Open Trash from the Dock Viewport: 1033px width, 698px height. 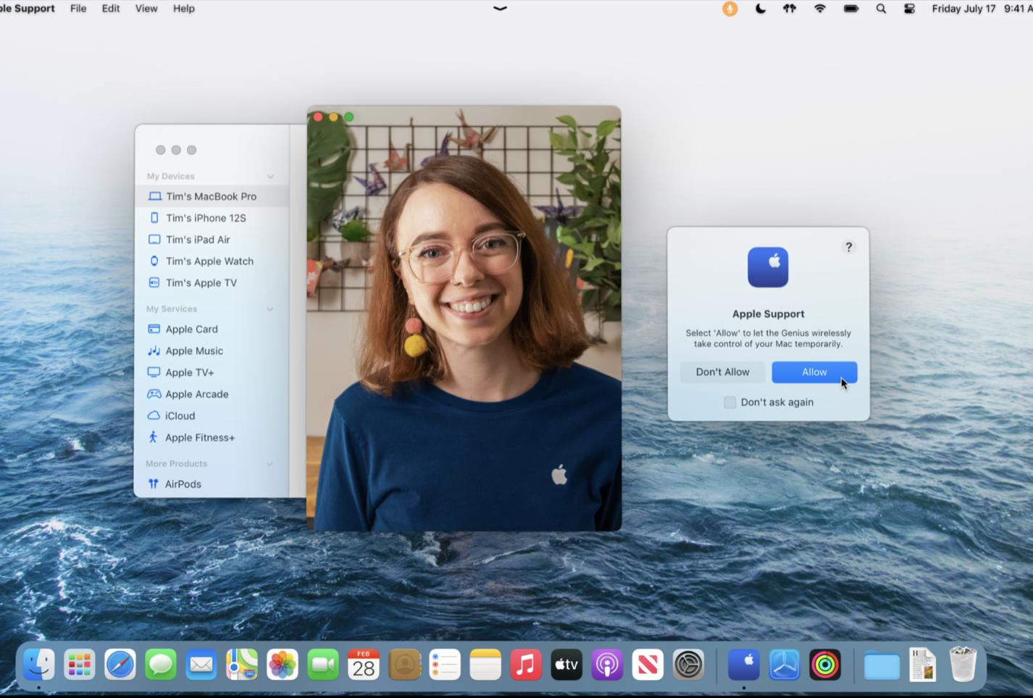pos(963,664)
